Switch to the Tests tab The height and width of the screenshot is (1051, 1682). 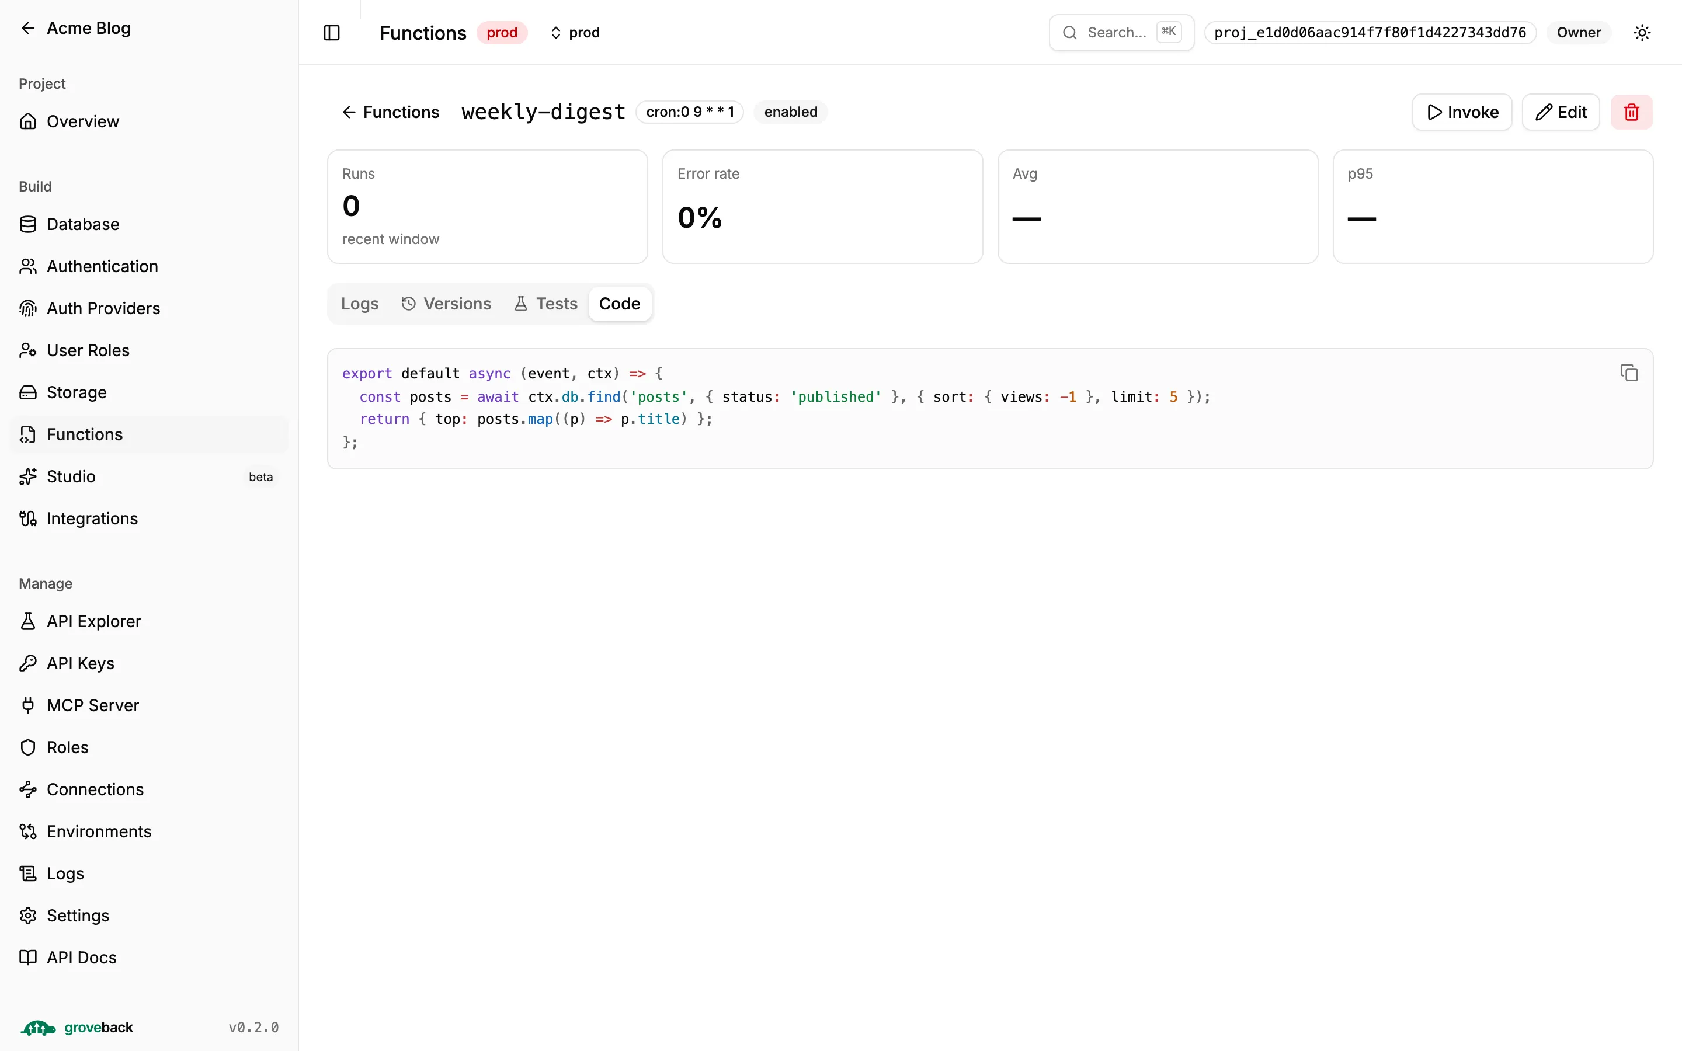pyautogui.click(x=545, y=304)
